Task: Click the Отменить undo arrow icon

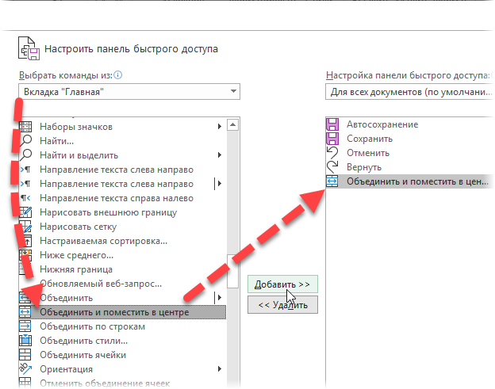Action: coord(332,153)
